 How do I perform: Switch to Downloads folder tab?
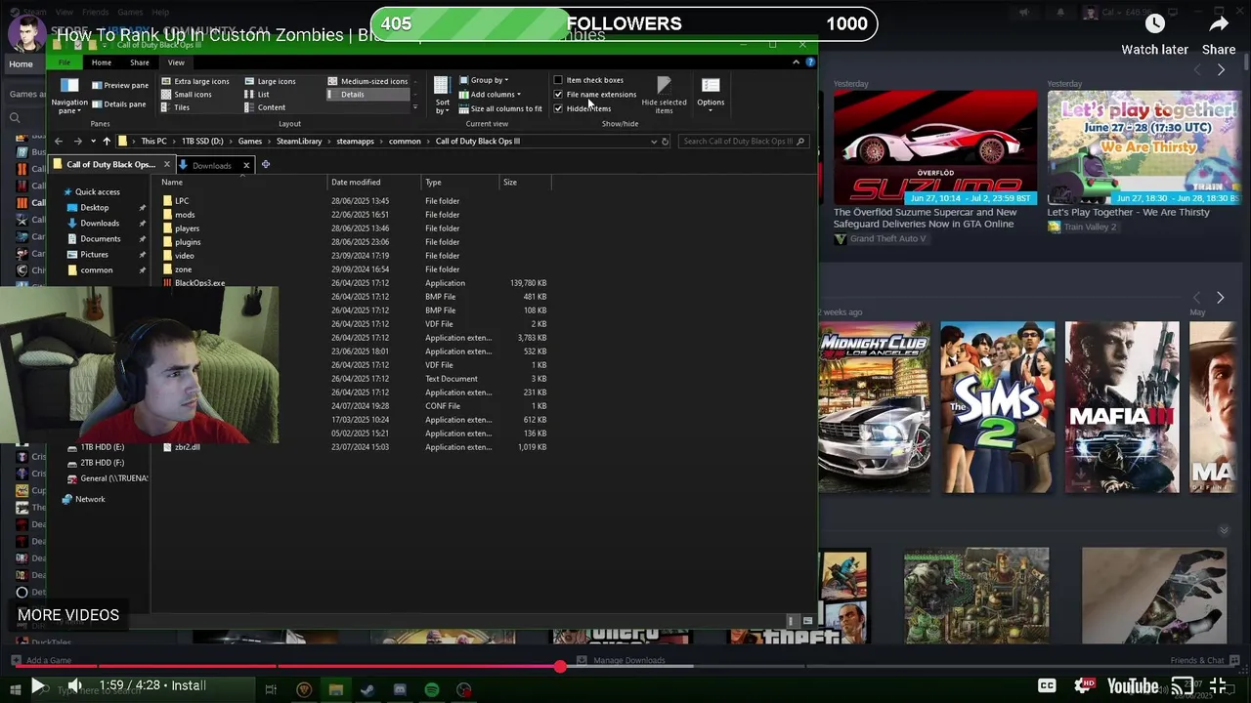coord(212,165)
